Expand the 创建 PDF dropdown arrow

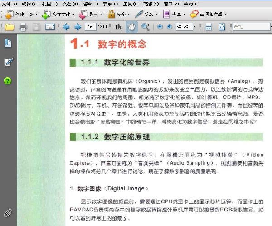point(37,14)
